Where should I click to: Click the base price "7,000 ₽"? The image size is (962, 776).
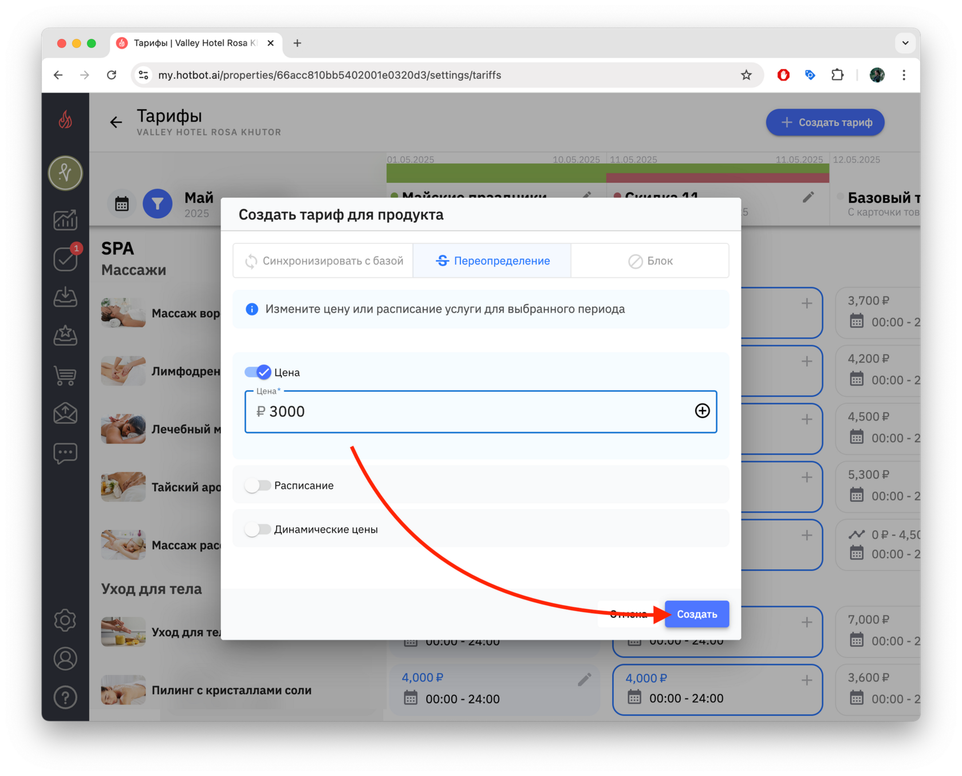[869, 619]
